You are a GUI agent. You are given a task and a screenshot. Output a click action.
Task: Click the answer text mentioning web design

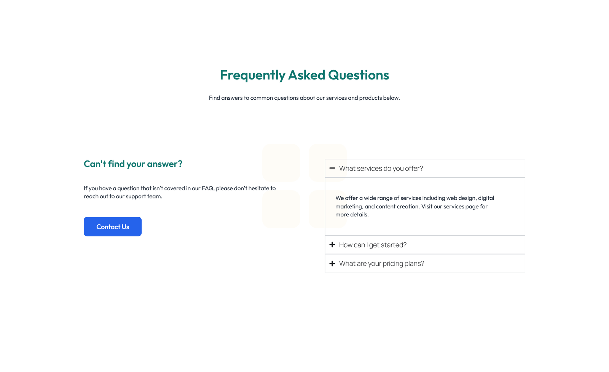click(415, 206)
